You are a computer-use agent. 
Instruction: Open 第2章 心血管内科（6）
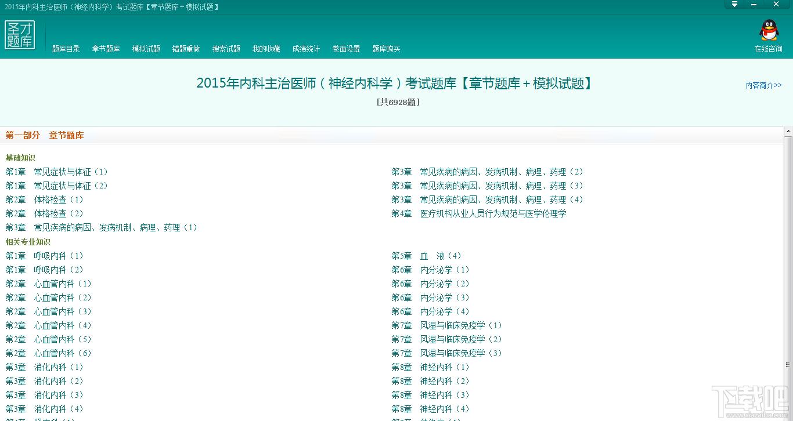tap(49, 353)
